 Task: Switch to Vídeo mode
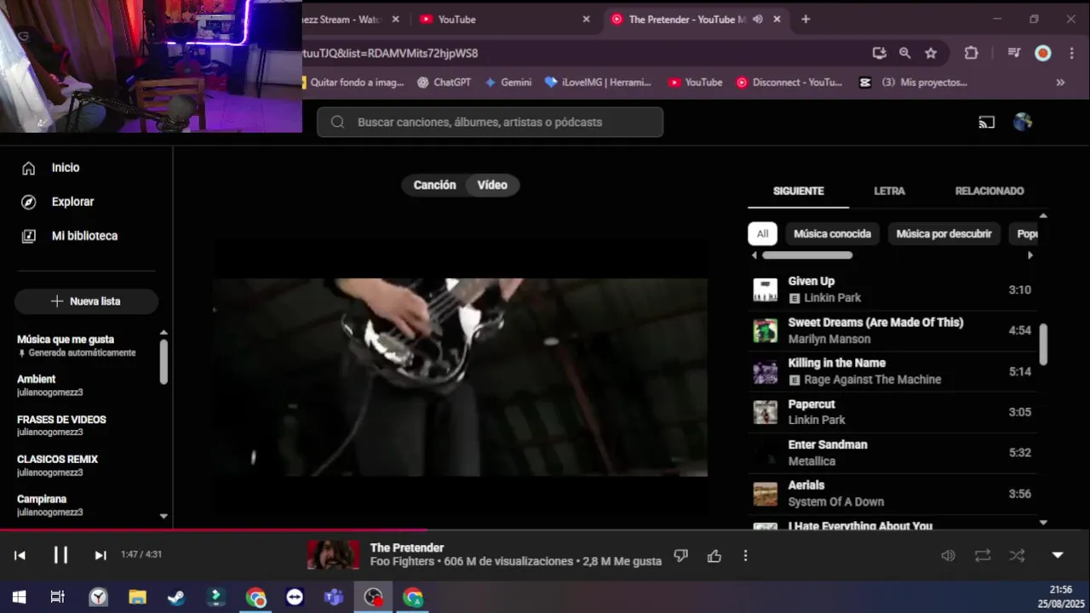[x=492, y=185]
